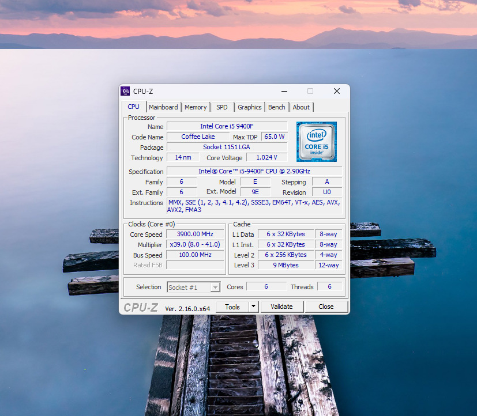
Task: Open the Tools dropdown arrow
Action: pos(253,307)
